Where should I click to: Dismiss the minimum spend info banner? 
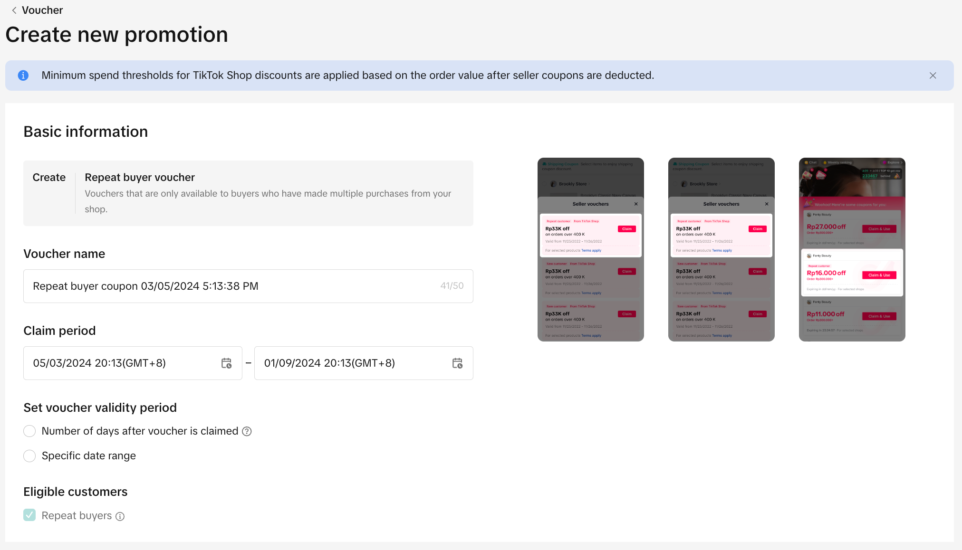pyautogui.click(x=933, y=76)
